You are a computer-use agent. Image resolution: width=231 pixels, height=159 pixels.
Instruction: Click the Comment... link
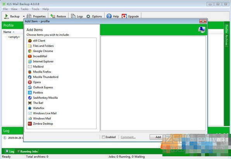click(x=128, y=137)
